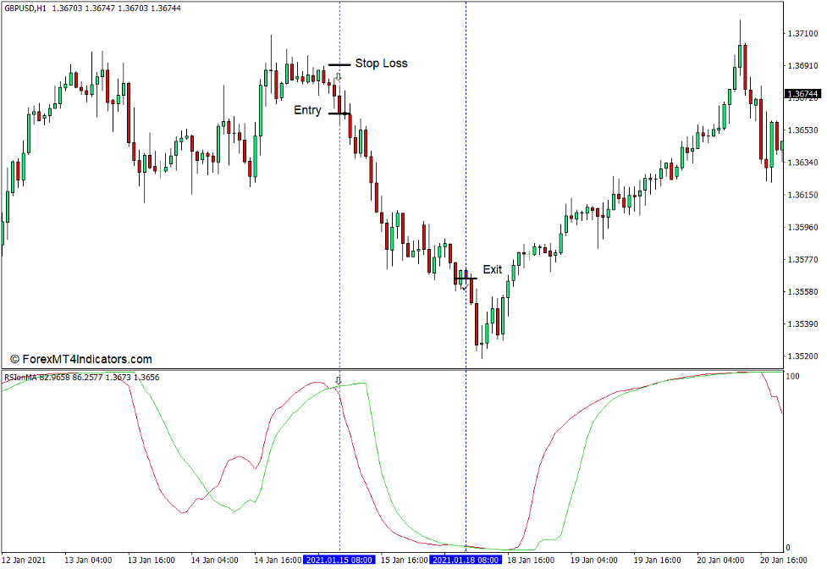This screenshot has height=569, width=827.
Task: Click the ForexMT4Indicators.com watermark link
Action: 89,357
